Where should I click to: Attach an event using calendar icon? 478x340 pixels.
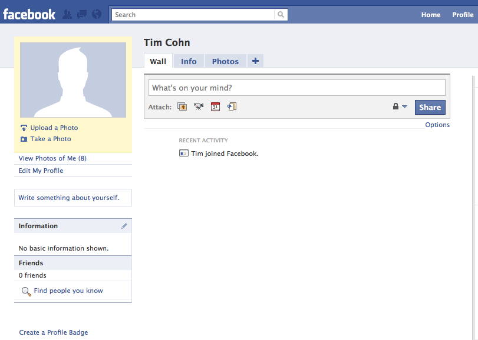coord(215,106)
